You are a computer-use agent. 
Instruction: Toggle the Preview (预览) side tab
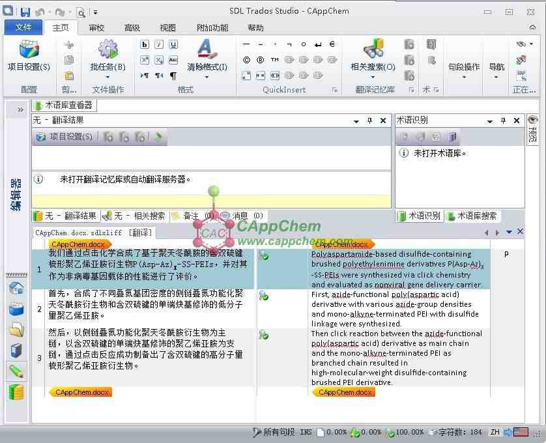pos(532,129)
